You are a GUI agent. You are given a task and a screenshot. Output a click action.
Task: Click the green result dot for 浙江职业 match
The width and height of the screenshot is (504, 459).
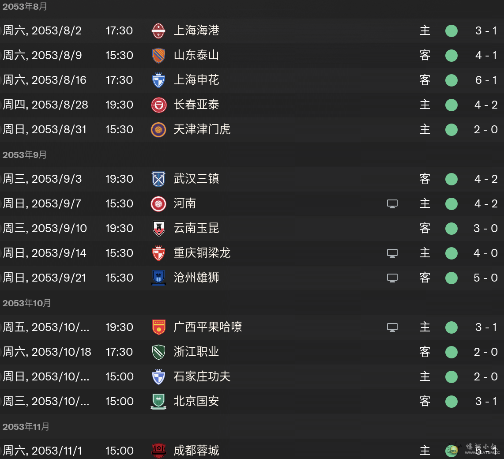[451, 352]
